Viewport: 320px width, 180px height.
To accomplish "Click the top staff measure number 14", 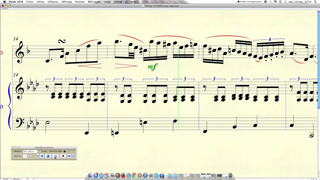I will tap(16, 39).
